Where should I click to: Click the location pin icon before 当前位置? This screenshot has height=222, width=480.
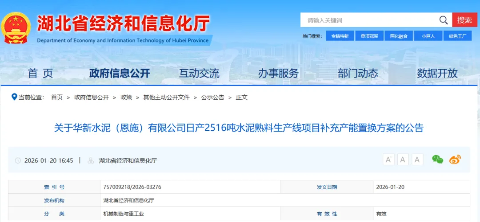coord(14,97)
